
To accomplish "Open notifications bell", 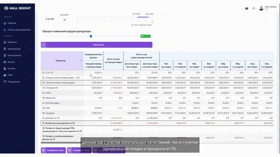I will coord(254,8).
